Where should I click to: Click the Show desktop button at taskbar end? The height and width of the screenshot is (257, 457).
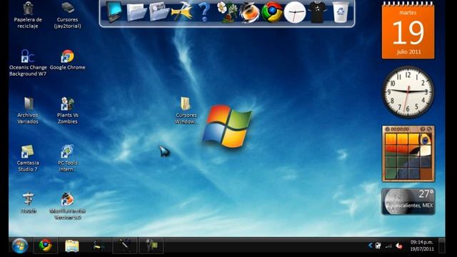442,246
